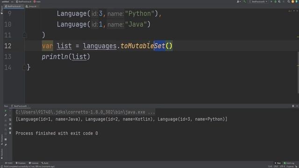Collapse code fold marker on line 14
This screenshot has height=168, width=299.
coord(25,68)
